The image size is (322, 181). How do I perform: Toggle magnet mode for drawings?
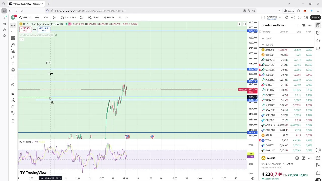pyautogui.click(x=13, y=94)
